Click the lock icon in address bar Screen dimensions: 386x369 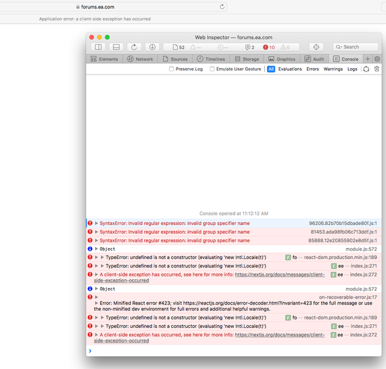coord(78,7)
